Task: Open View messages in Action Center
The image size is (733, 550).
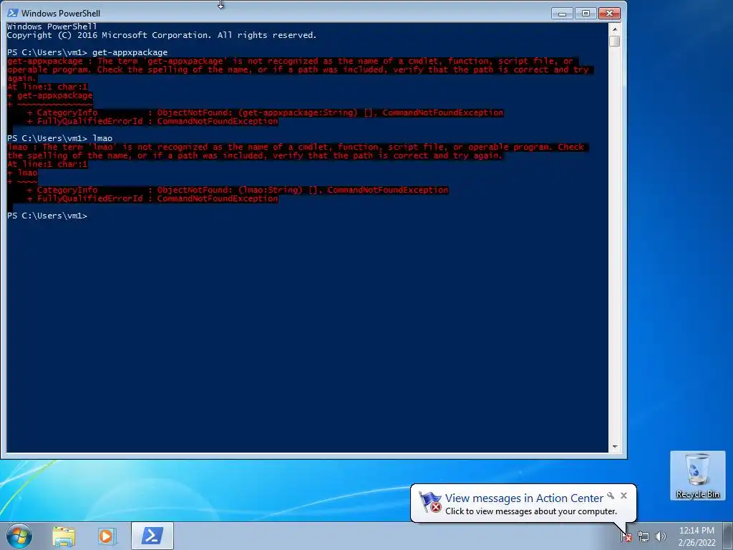Action: (524, 498)
